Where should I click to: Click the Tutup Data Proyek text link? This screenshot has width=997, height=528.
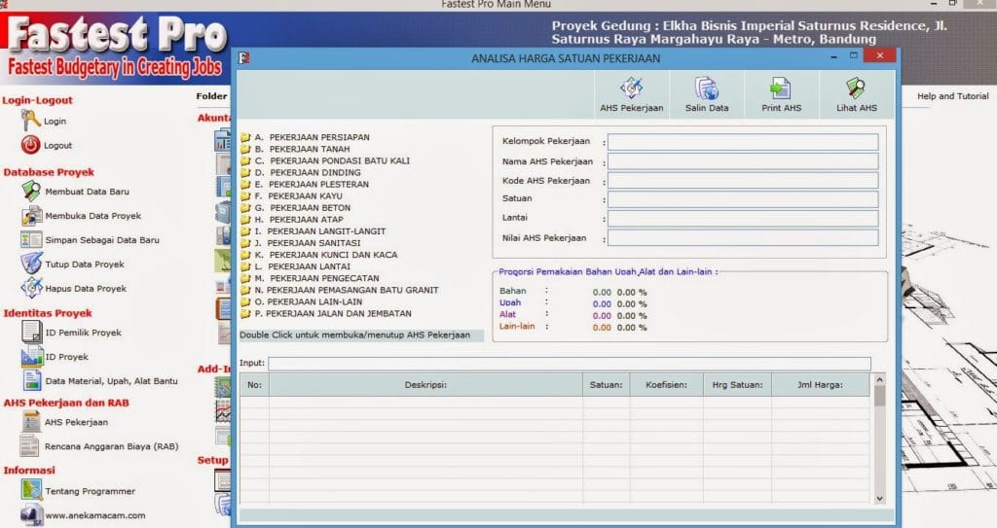(x=85, y=264)
